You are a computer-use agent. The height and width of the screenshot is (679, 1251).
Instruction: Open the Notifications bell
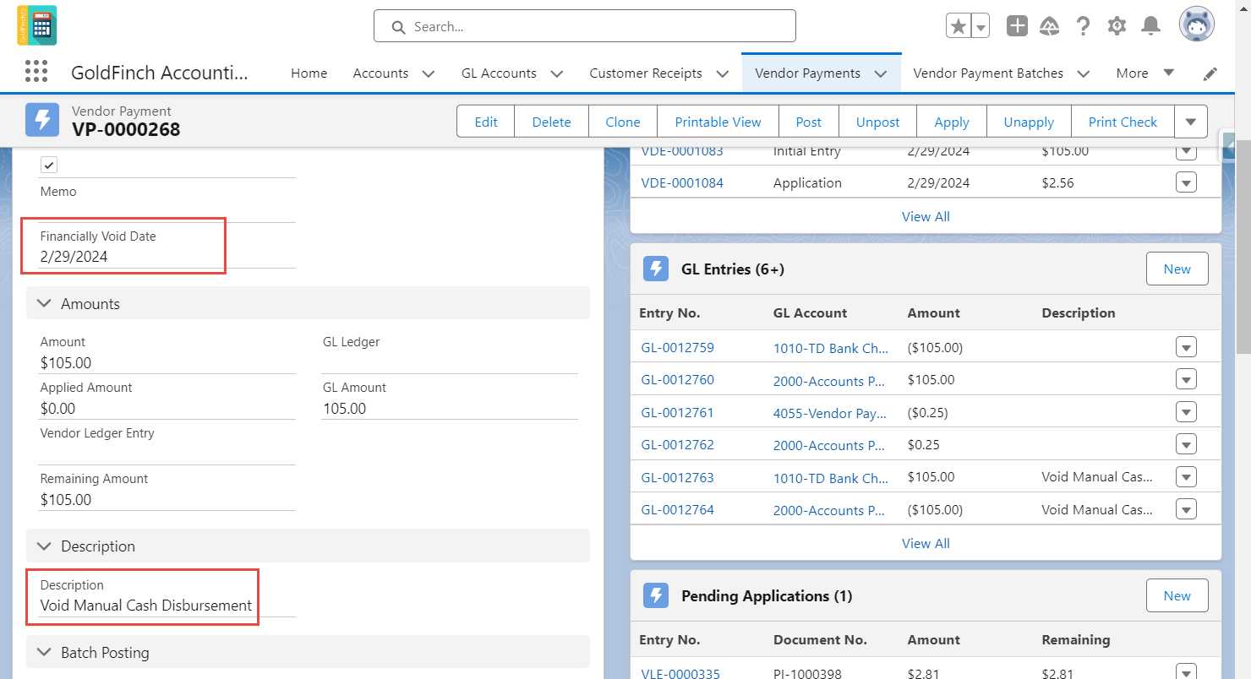pyautogui.click(x=1150, y=26)
